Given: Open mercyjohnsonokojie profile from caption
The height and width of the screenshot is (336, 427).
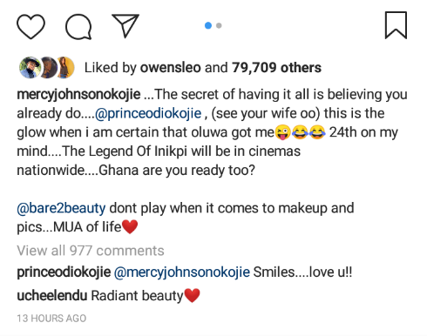Looking at the screenshot, I should [78, 95].
